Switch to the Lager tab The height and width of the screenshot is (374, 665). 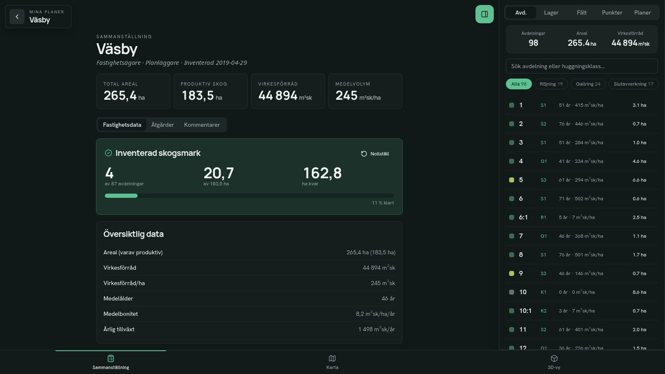tap(551, 12)
